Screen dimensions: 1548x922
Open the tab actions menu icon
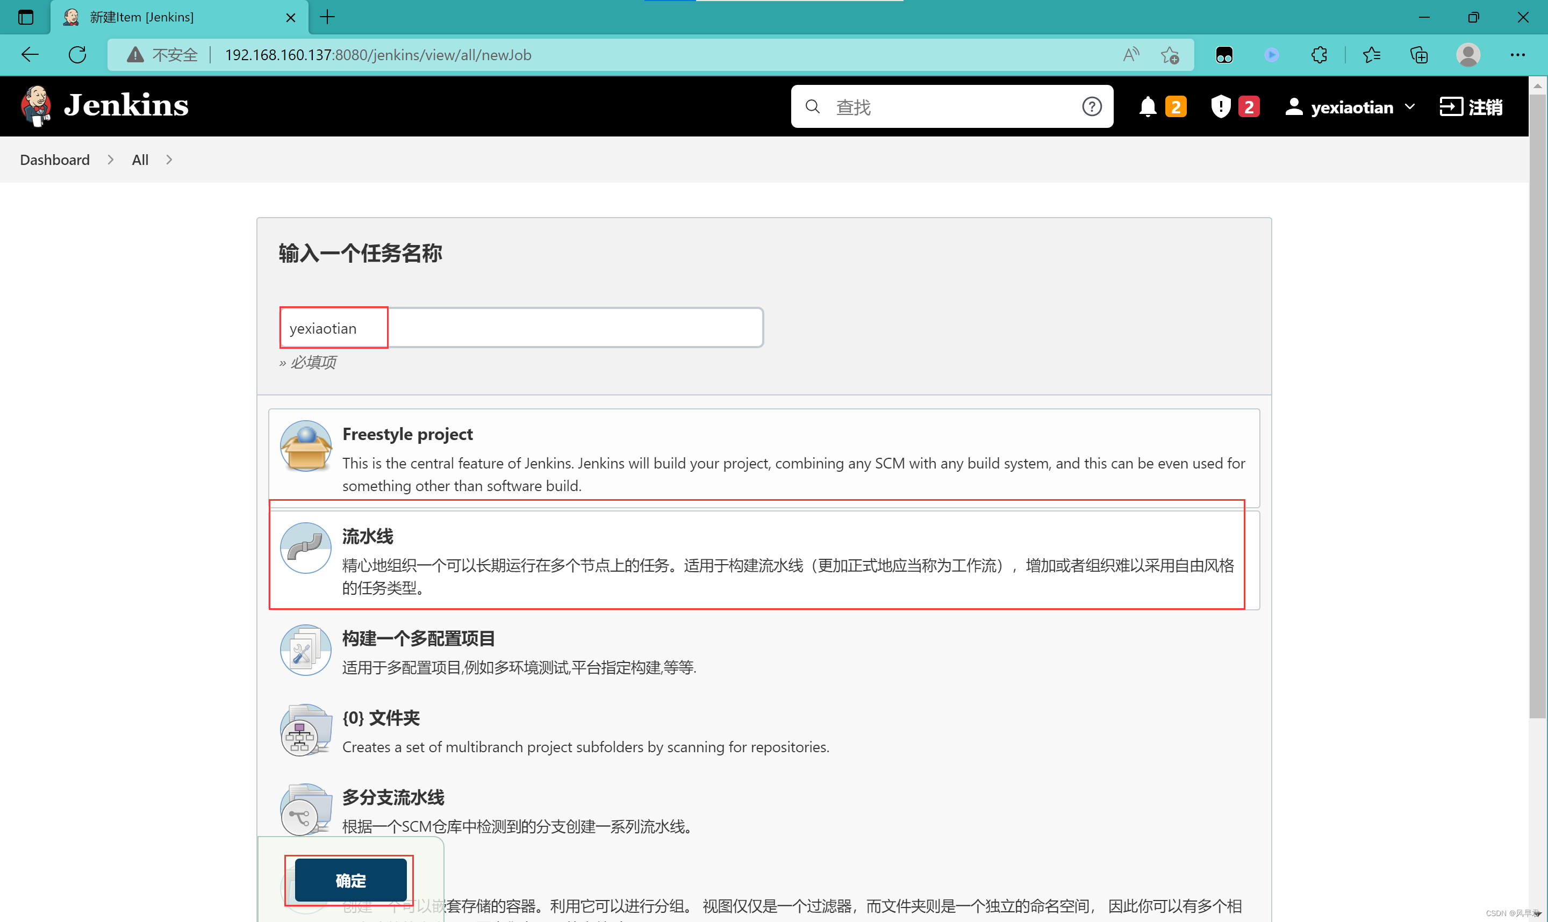[25, 17]
